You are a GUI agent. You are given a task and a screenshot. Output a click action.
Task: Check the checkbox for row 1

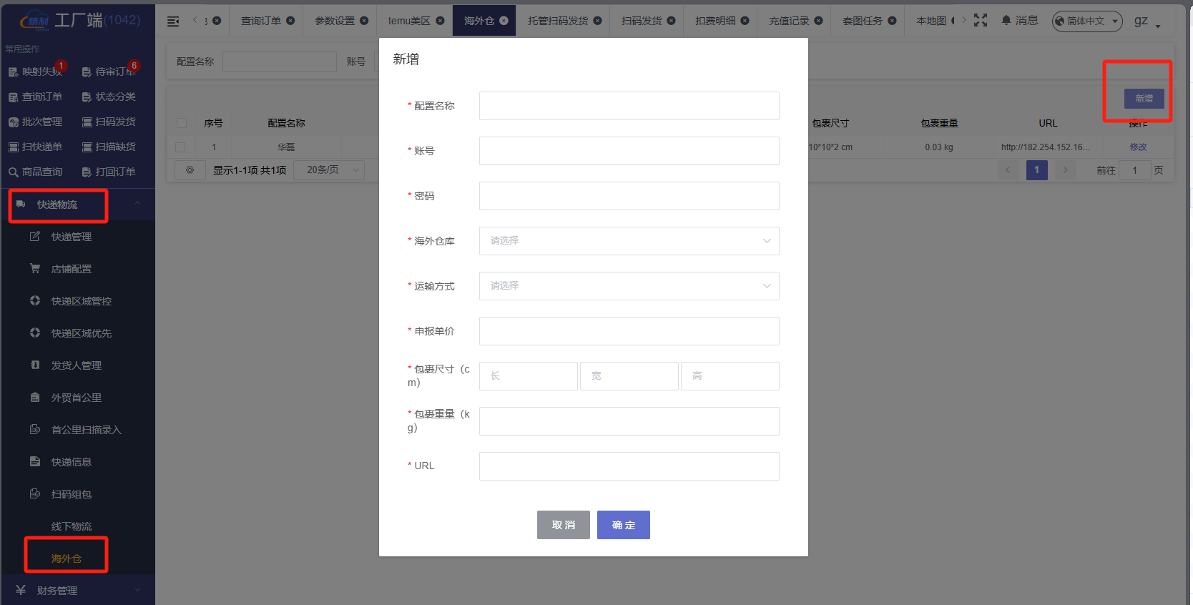pyautogui.click(x=180, y=147)
